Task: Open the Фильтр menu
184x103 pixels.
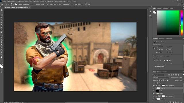Action: coord(42,1)
